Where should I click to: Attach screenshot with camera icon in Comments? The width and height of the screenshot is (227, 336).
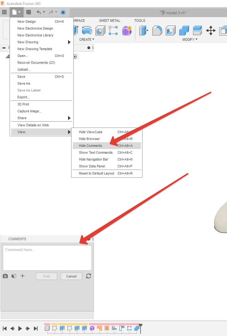coord(5,276)
